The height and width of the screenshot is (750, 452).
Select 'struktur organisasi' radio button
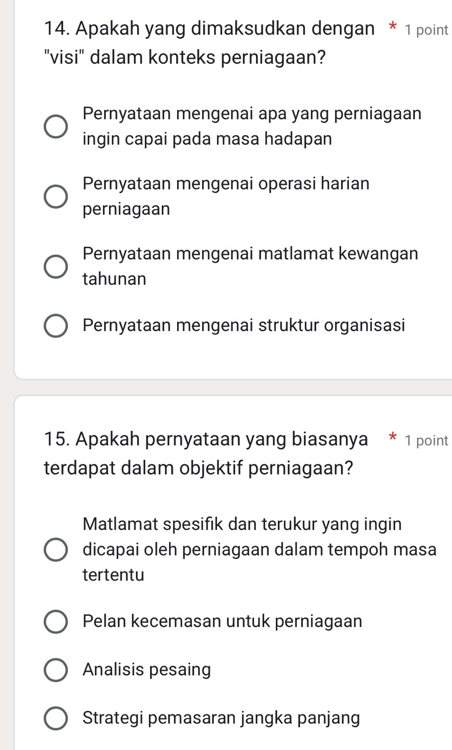pos(56,326)
